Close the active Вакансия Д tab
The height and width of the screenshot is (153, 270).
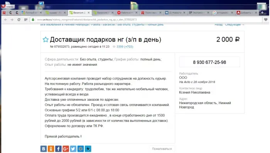coord(88,13)
